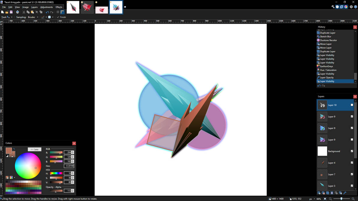The height and width of the screenshot is (201, 358).
Task: Toggle Layers window icon at top right
Action: click(x=341, y=7)
